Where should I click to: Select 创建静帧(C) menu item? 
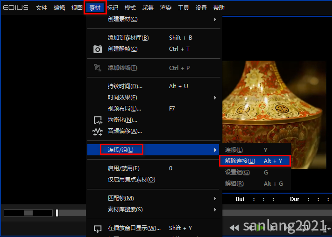(154, 49)
